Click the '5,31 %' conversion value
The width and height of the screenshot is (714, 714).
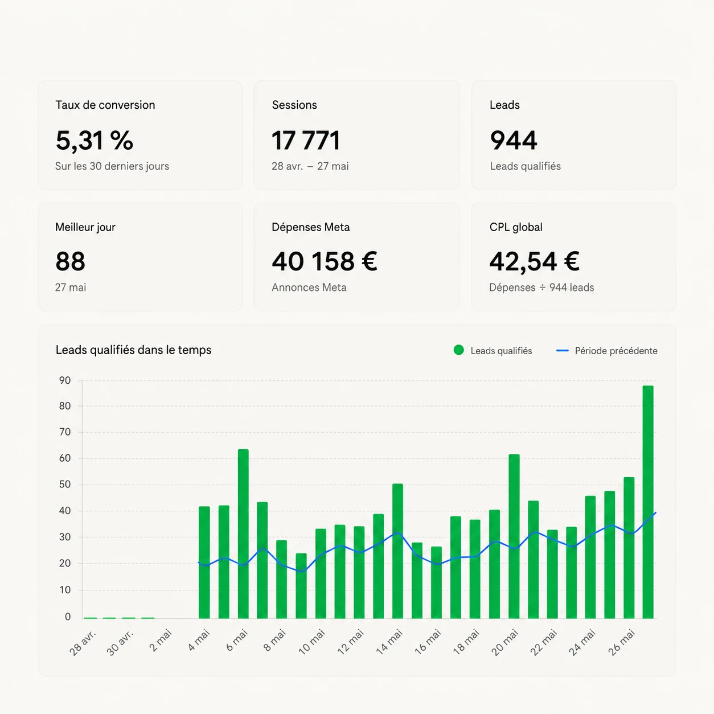tap(95, 141)
